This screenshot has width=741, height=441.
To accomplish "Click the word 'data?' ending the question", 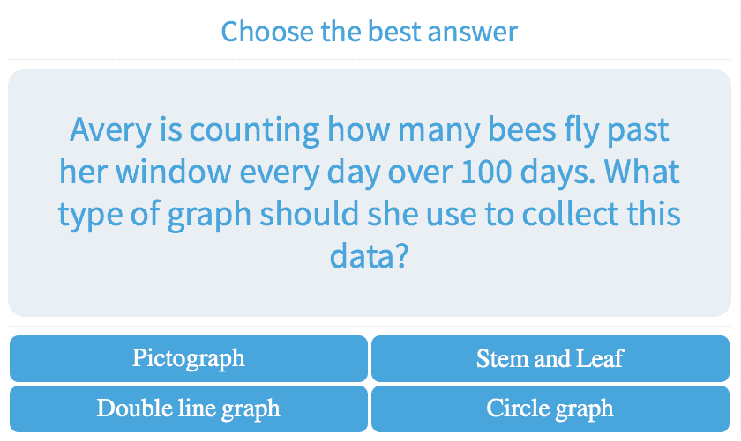I will coord(370,256).
